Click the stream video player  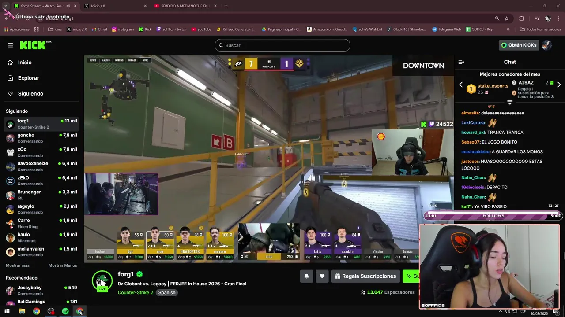click(x=269, y=158)
